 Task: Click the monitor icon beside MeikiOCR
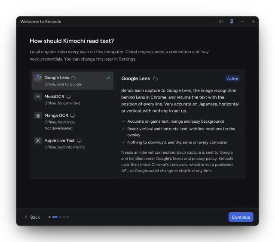(69, 96)
